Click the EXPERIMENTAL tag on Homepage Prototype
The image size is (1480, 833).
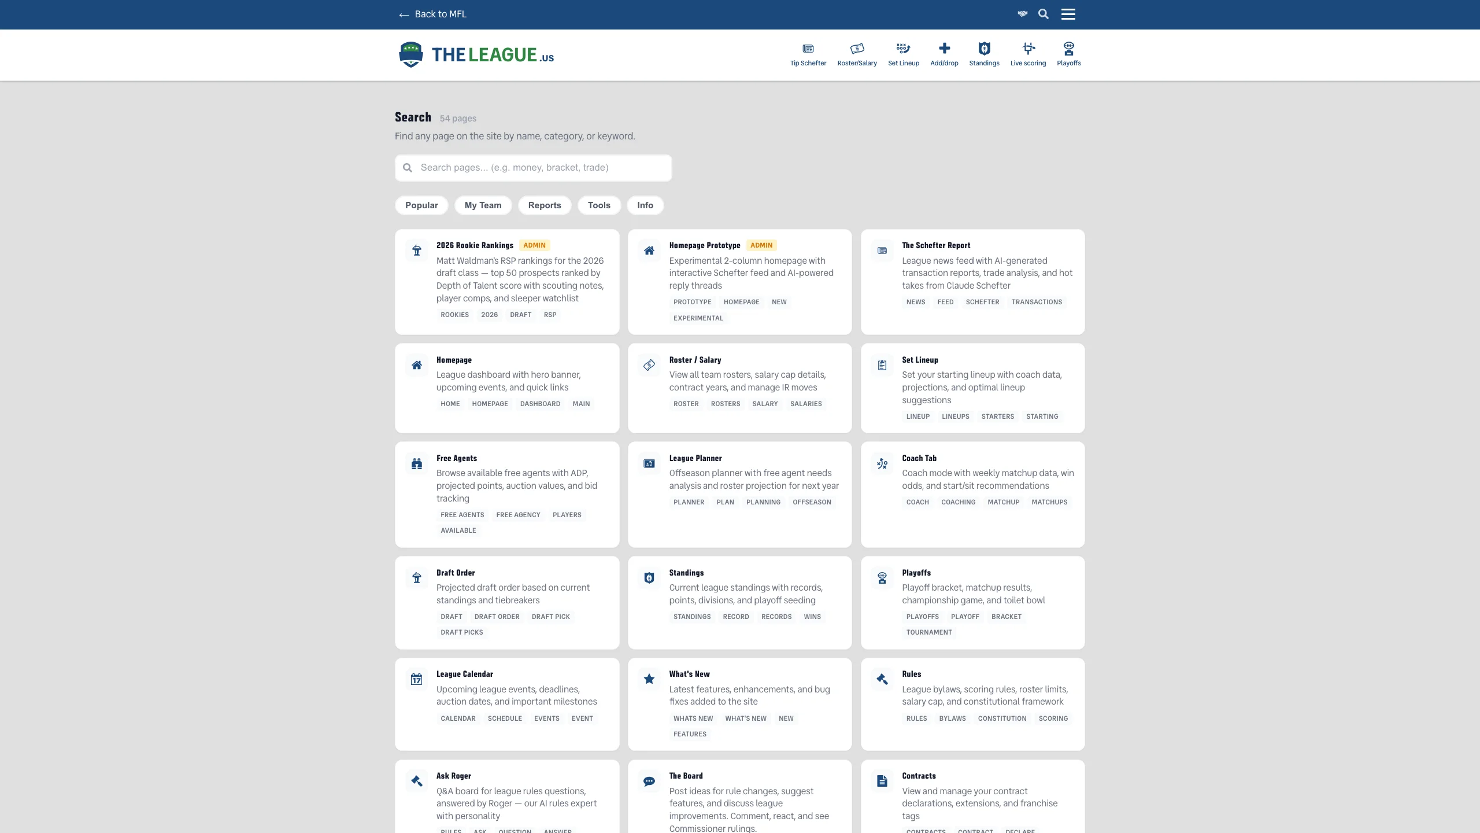[x=698, y=318]
